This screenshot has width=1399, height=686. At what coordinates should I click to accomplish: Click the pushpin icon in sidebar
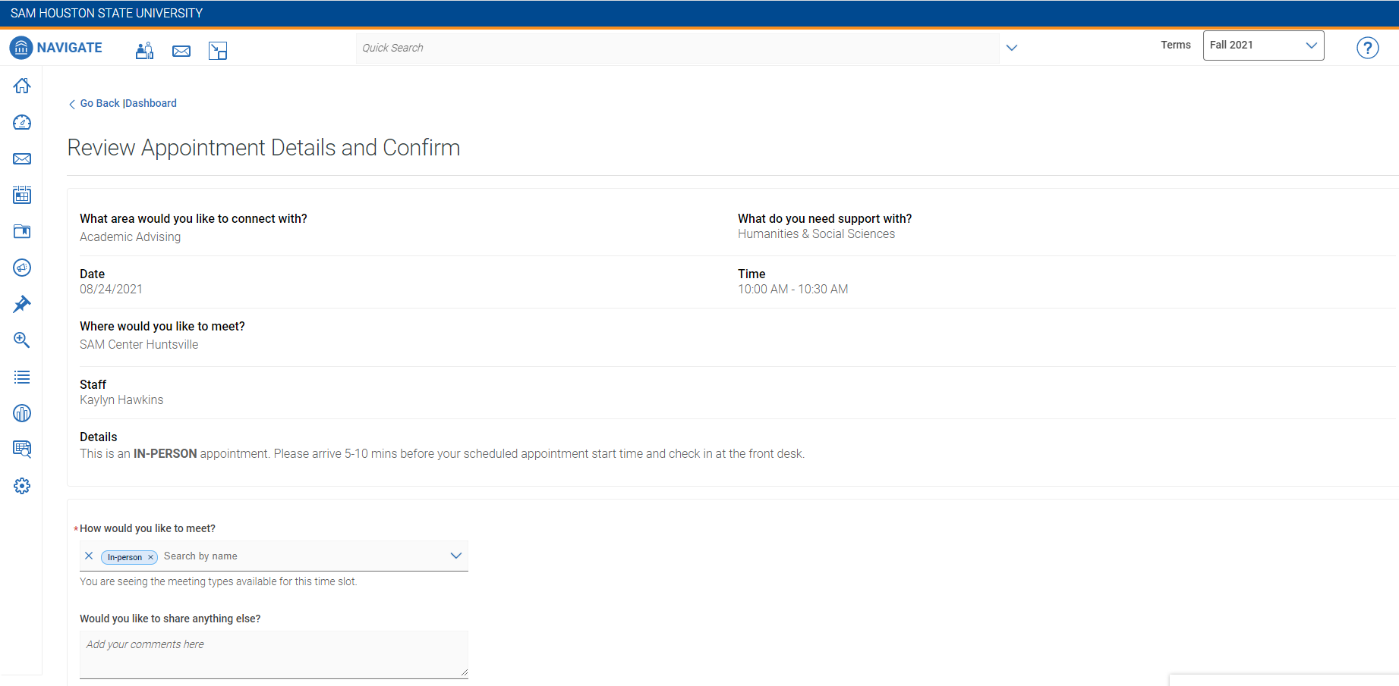(22, 304)
